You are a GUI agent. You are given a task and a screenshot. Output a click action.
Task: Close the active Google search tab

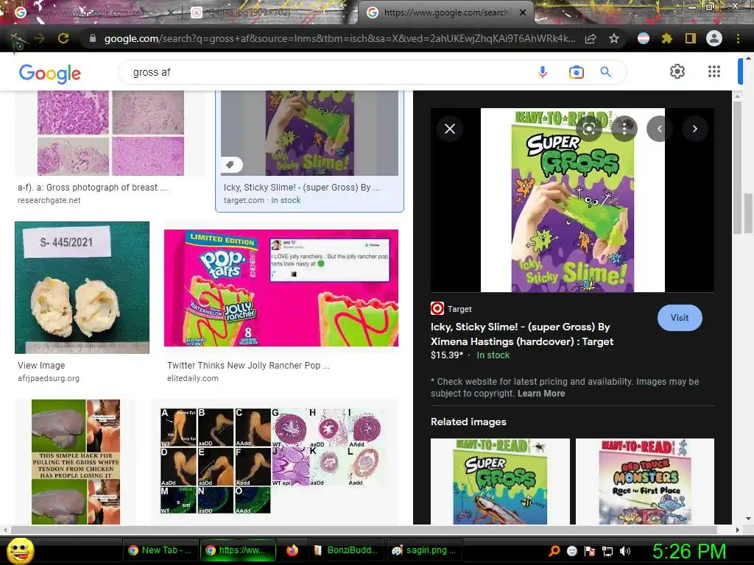[x=523, y=13]
